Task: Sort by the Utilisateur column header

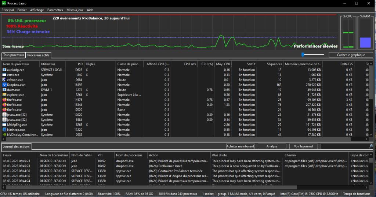Action: coord(52,64)
